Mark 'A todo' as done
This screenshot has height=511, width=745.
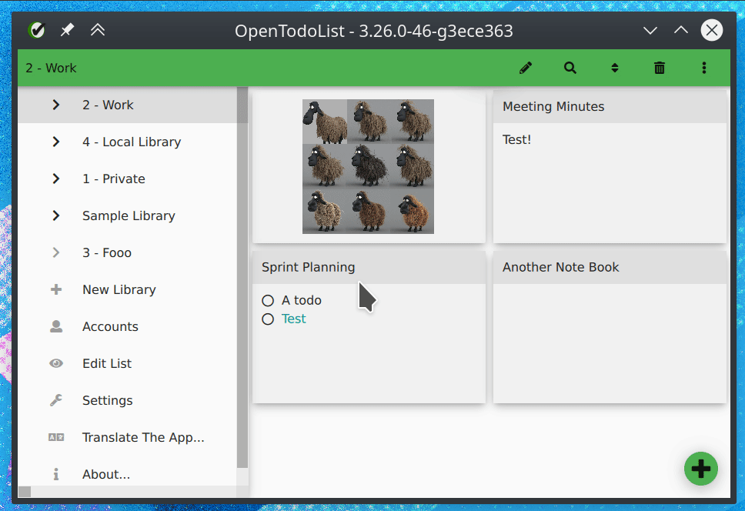(x=268, y=301)
